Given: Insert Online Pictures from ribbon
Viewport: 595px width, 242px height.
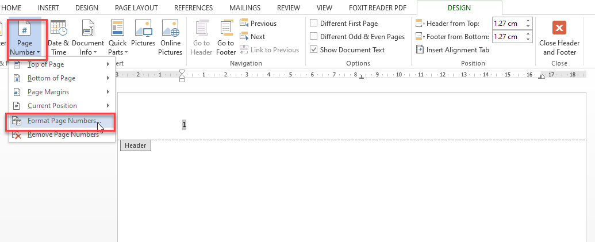Looking at the screenshot, I should pyautogui.click(x=170, y=38).
